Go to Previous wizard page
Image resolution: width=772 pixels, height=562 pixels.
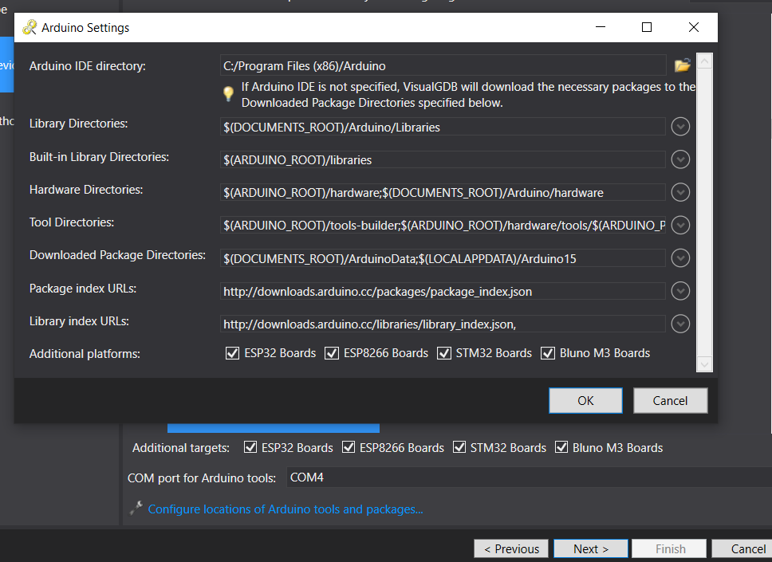(x=511, y=548)
